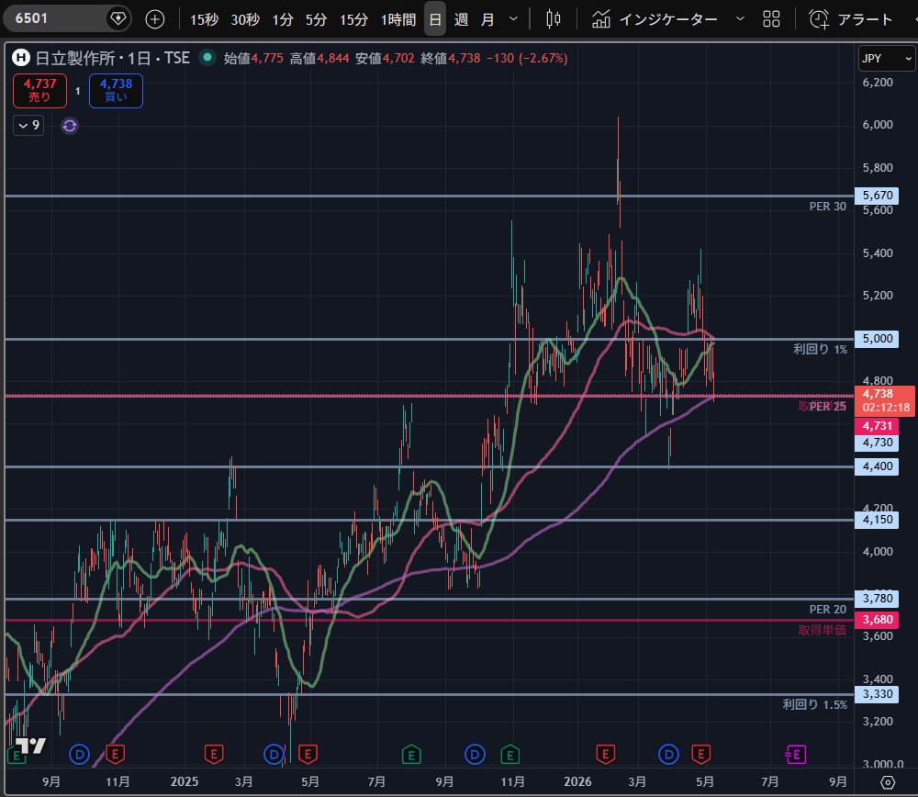Expand the indicator favorites chevron beside インジケーター

pyautogui.click(x=740, y=18)
